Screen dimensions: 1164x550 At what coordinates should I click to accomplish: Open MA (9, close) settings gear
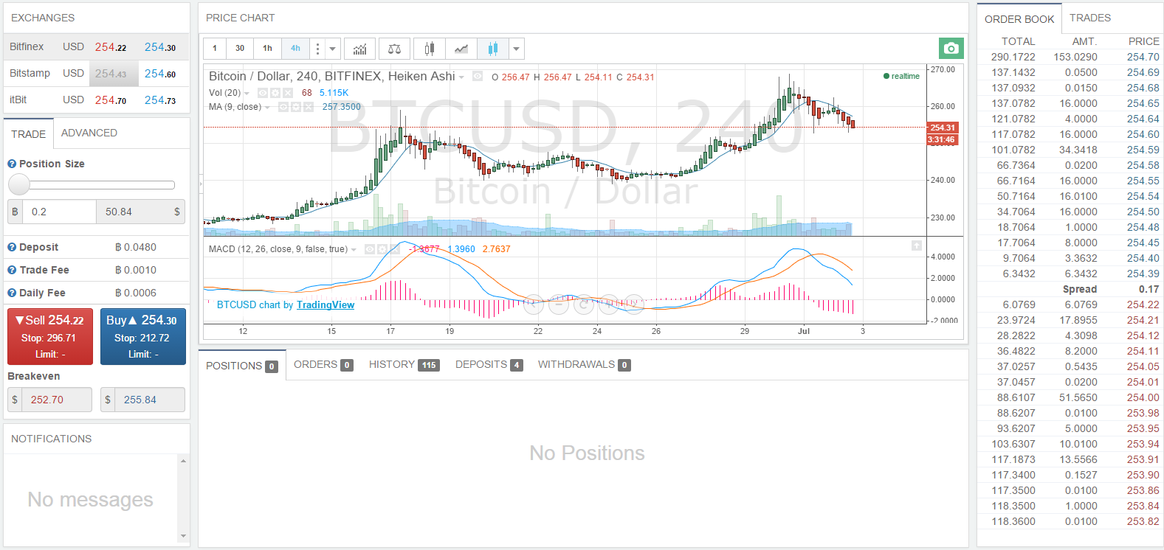(295, 107)
